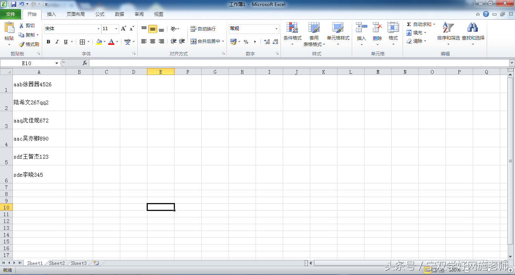
Task: Click font color red A swatch
Action: [111, 42]
